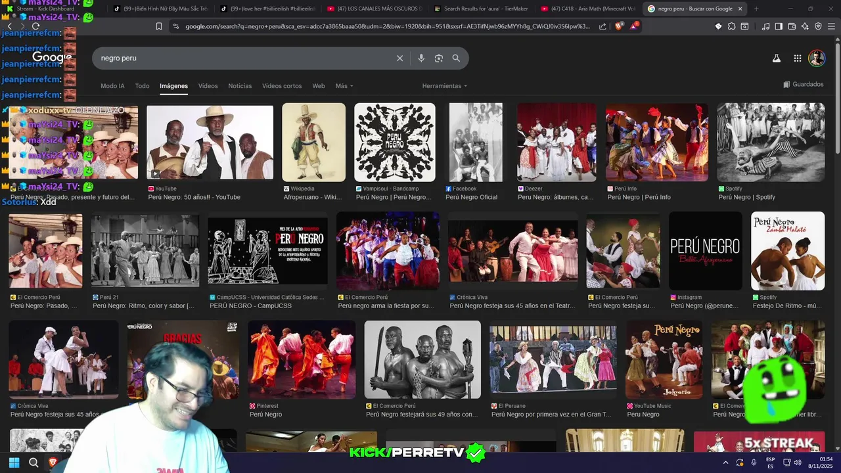841x473 pixels.
Task: Switch to the Noticias tab
Action: (240, 86)
